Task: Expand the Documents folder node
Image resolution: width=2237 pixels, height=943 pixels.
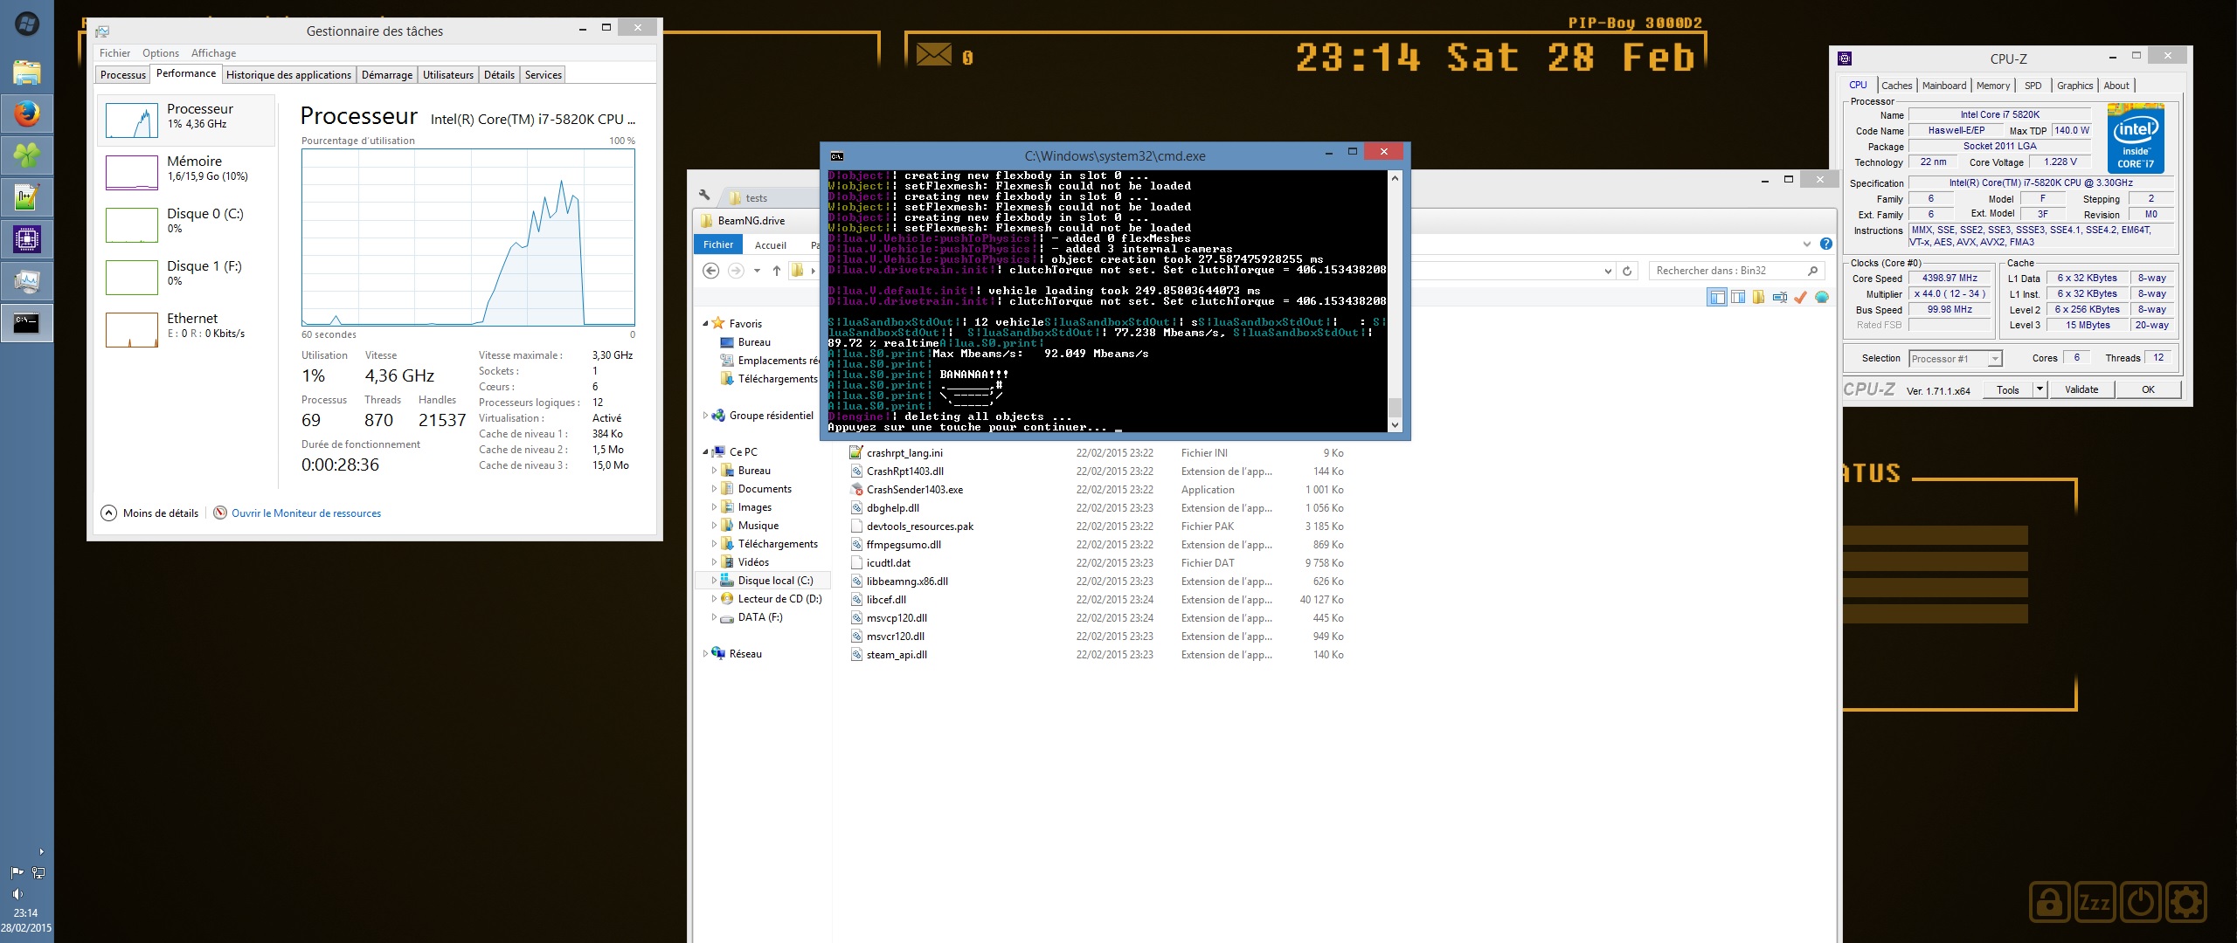Action: pyautogui.click(x=714, y=489)
